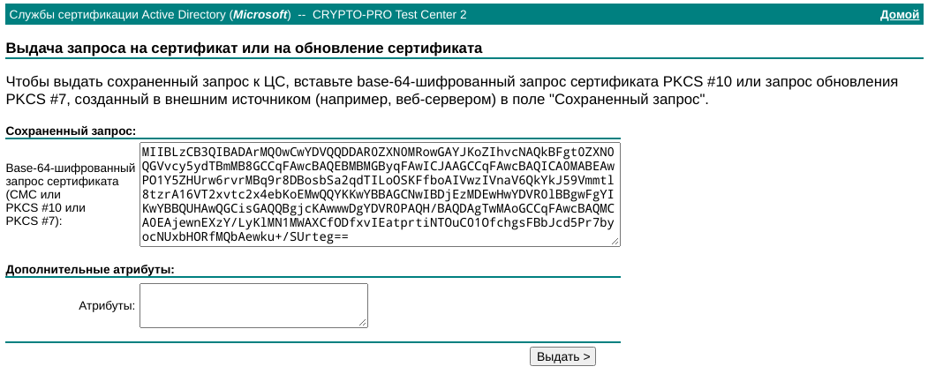The height and width of the screenshot is (389, 928).
Task: Click the "Base-64-шифрованный запрос сертификата" label
Action: tap(62, 175)
